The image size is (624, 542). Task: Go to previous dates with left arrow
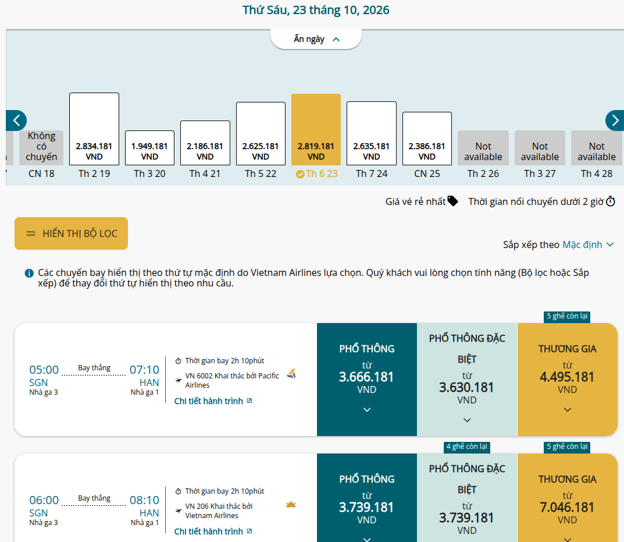pos(16,121)
